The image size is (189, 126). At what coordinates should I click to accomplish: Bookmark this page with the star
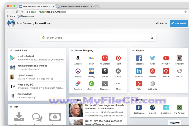pos(185,12)
